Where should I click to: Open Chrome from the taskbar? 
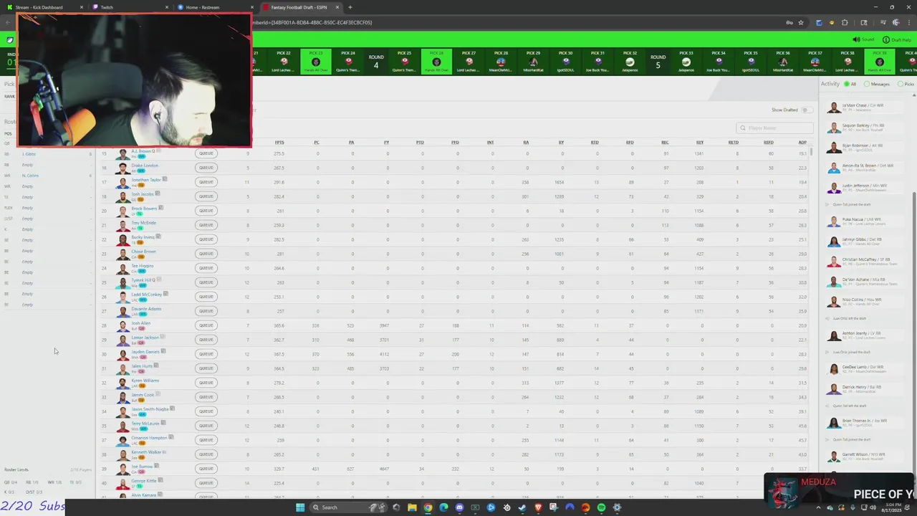[x=428, y=507]
